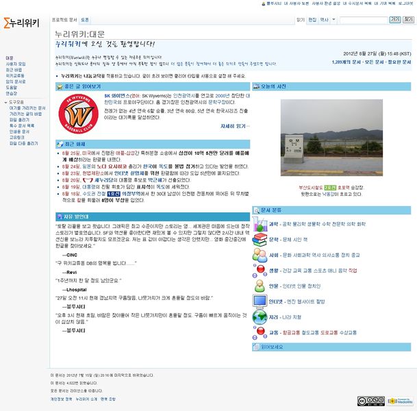Open the SK 와이번스 article link
The height and width of the screenshot is (411, 417).
point(117,96)
